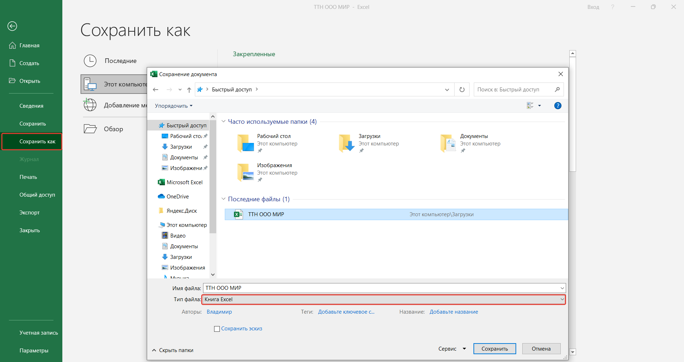This screenshot has height=362, width=684.
Task: Click the search magnifier icon
Action: coord(557,90)
